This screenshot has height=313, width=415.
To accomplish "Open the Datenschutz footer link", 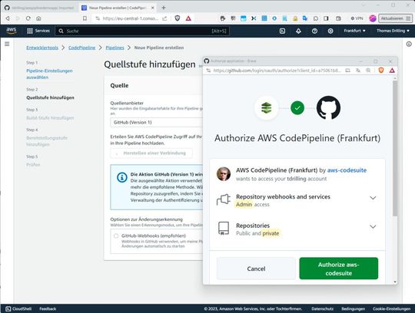I will 322,308.
